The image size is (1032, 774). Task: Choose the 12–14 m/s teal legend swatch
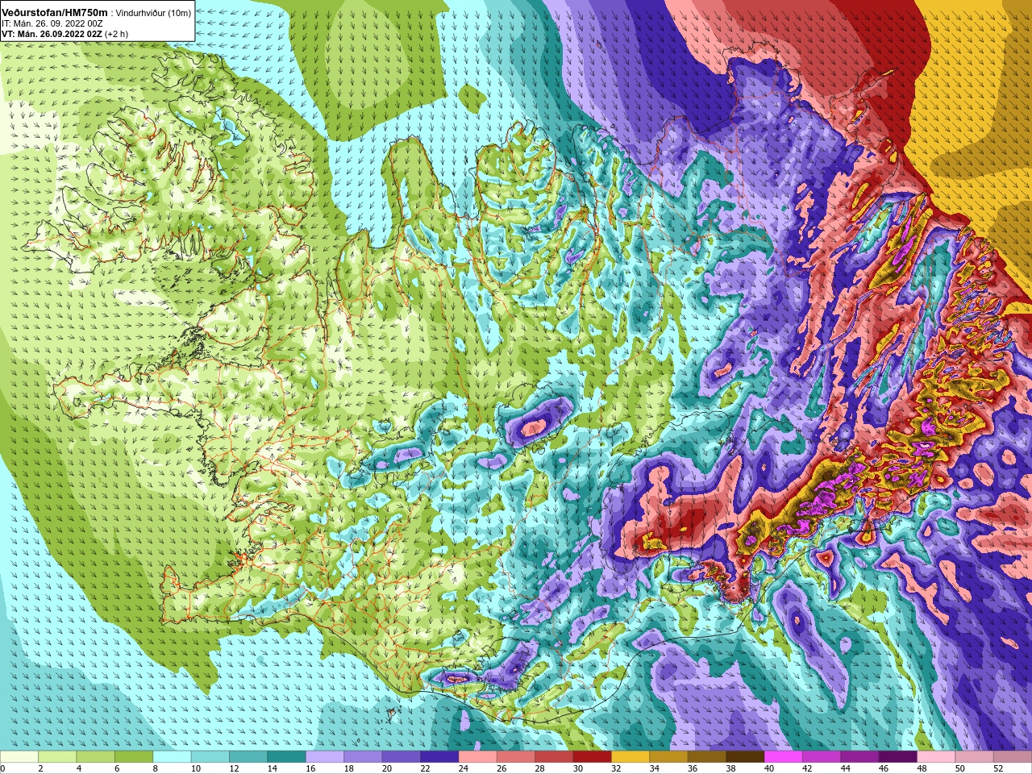point(249,757)
